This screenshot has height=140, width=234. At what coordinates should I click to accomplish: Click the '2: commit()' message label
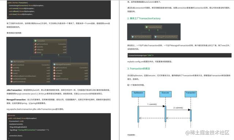pos(178,108)
